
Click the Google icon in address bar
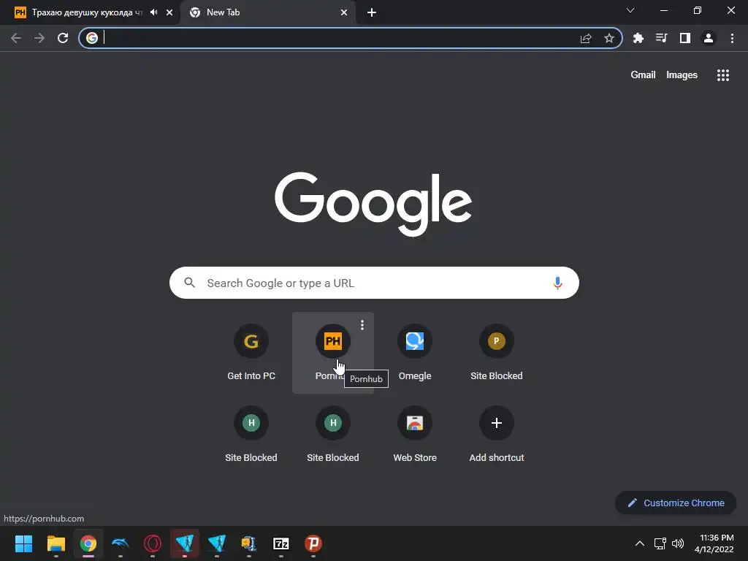click(92, 38)
